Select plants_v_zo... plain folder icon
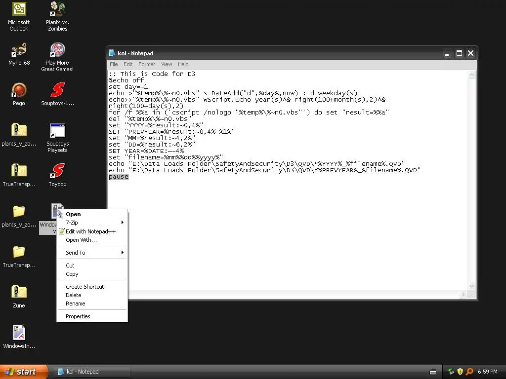The height and width of the screenshot is (379, 506). click(19, 216)
